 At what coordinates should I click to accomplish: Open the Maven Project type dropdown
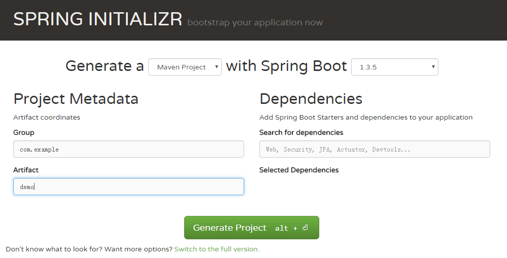click(x=185, y=67)
